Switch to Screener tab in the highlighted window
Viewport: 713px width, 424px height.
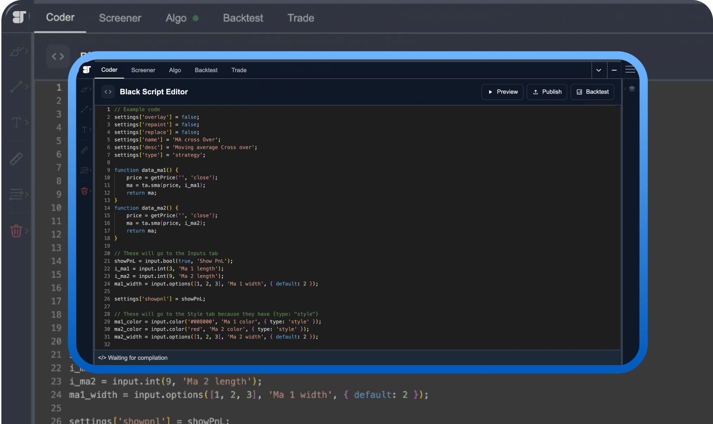click(x=143, y=70)
